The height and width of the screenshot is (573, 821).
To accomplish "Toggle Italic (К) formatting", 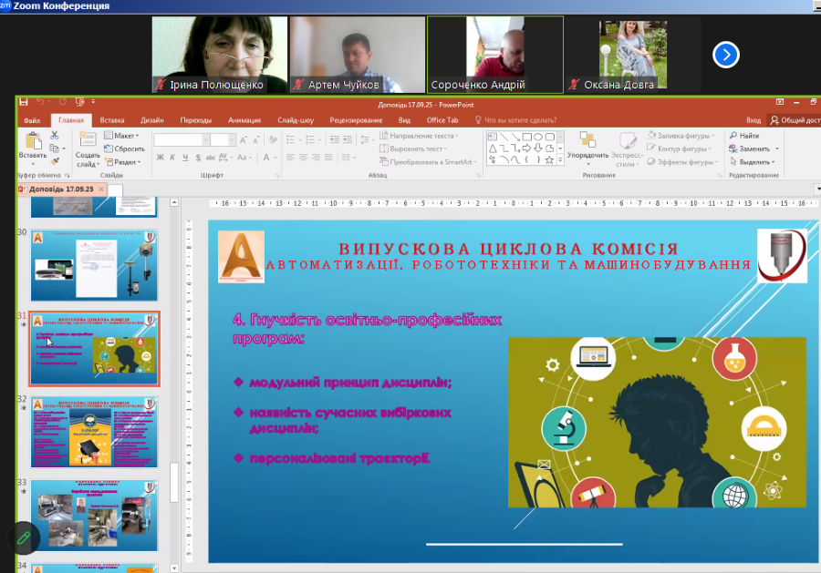I will pyautogui.click(x=172, y=158).
